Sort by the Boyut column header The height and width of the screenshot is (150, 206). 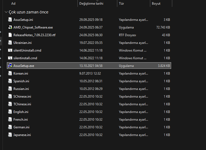click(156, 4)
